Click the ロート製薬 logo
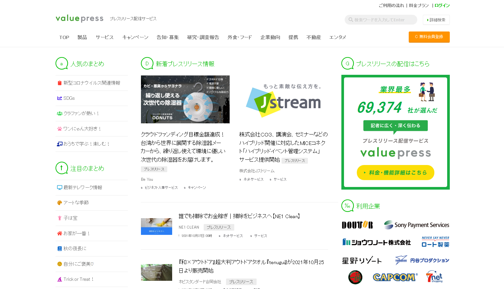This screenshot has width=504, height=289. 435,242
